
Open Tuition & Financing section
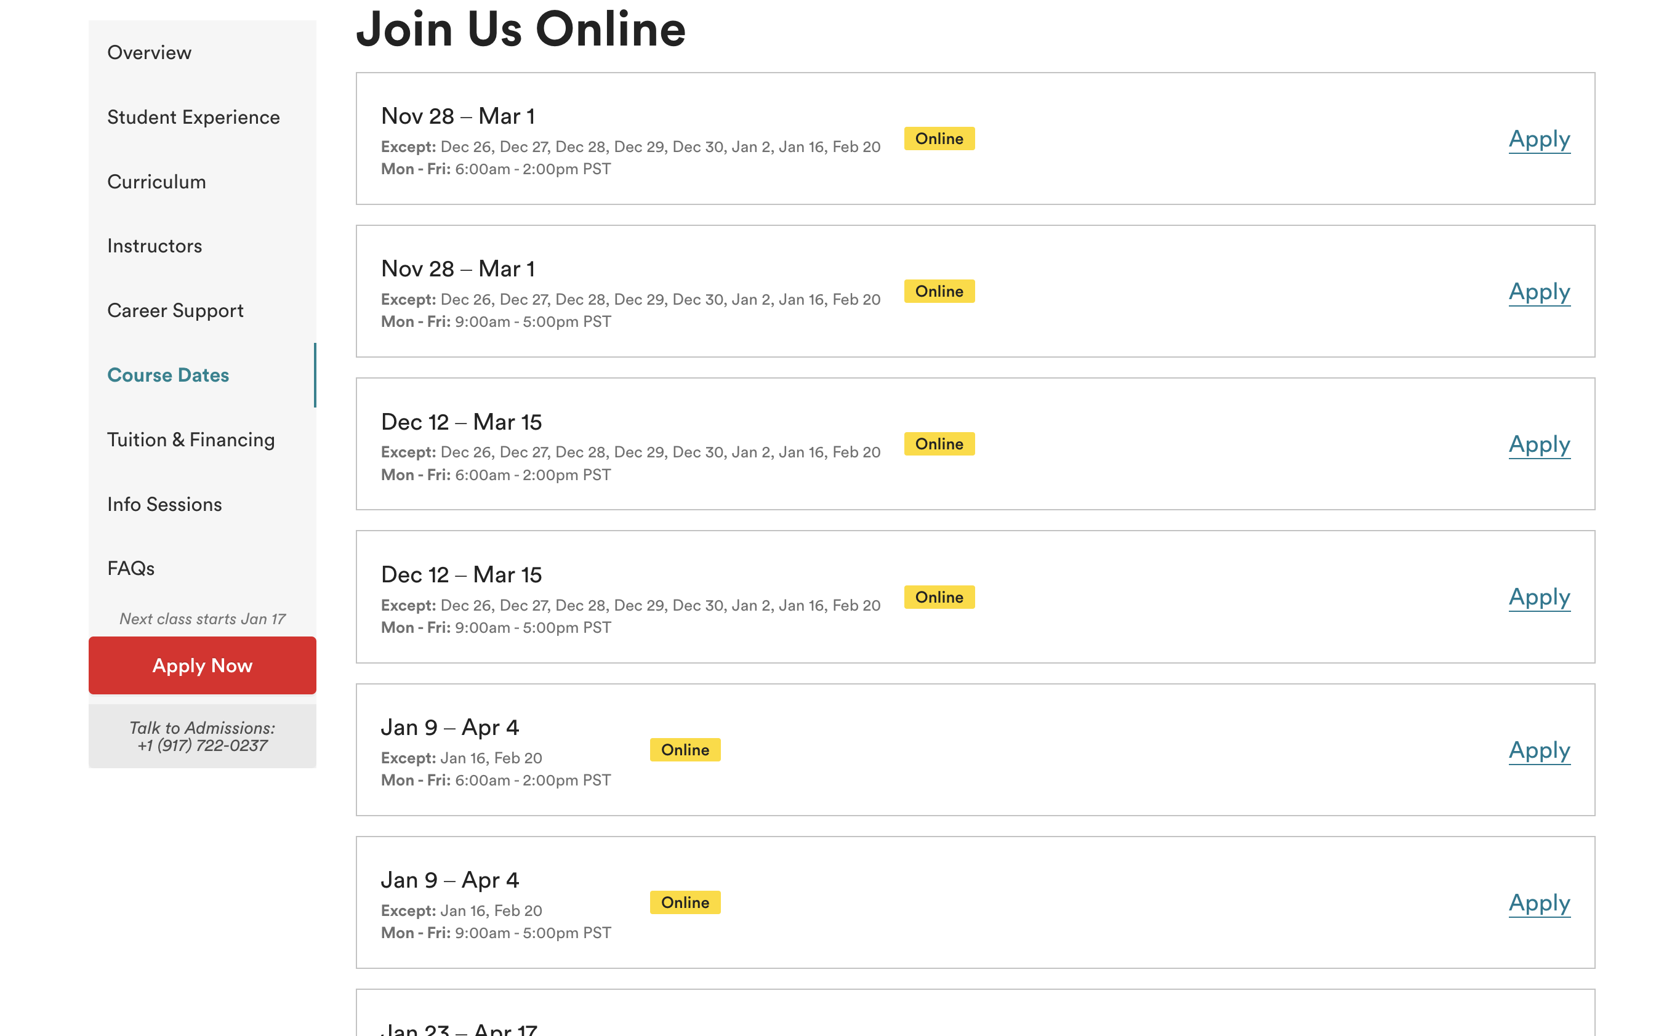(x=190, y=439)
